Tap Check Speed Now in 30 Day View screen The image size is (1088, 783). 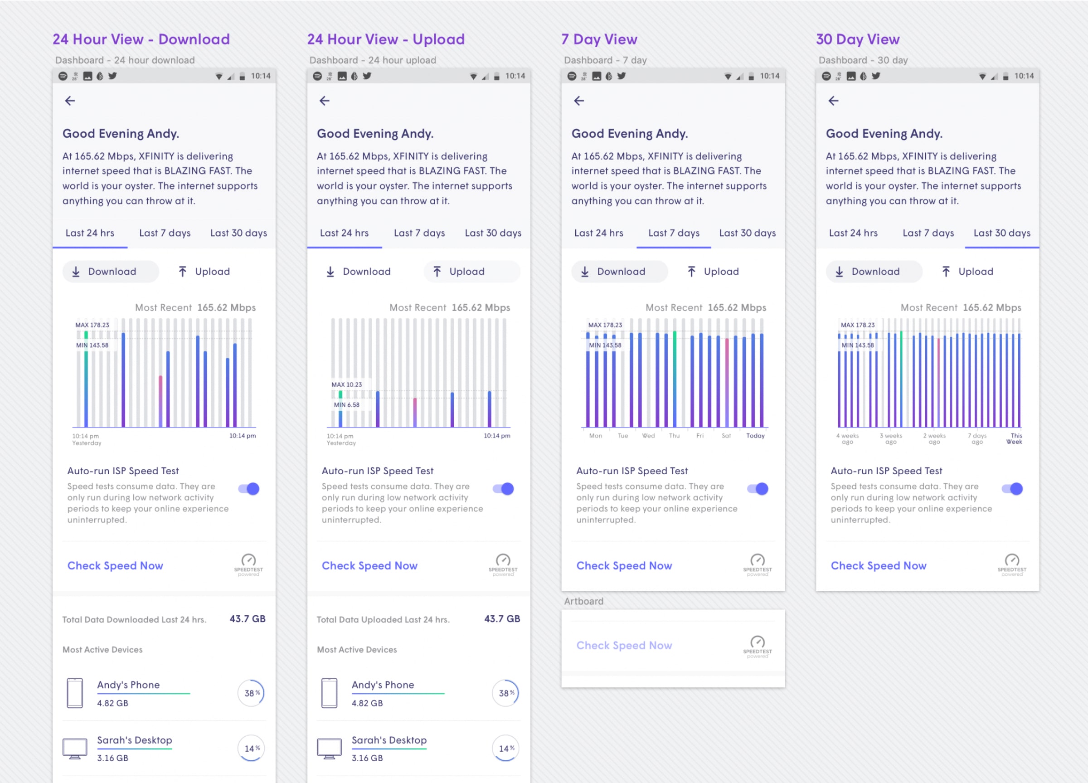click(879, 566)
